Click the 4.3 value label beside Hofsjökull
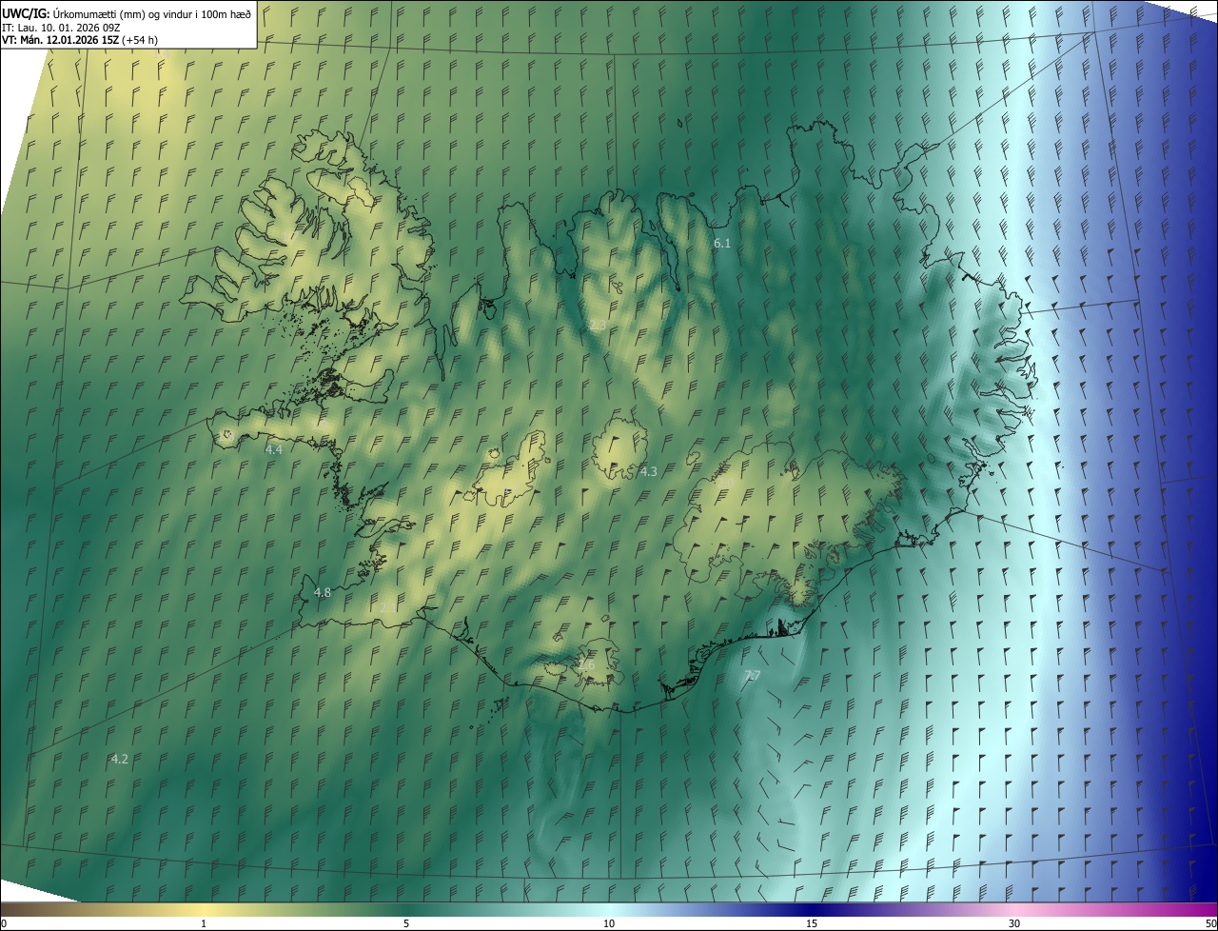The height and width of the screenshot is (931, 1218). pos(648,471)
